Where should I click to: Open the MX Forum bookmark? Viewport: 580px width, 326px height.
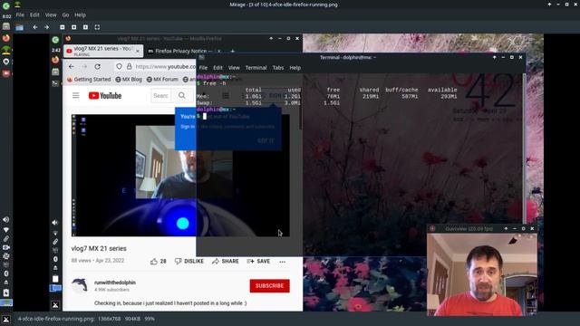pos(162,80)
